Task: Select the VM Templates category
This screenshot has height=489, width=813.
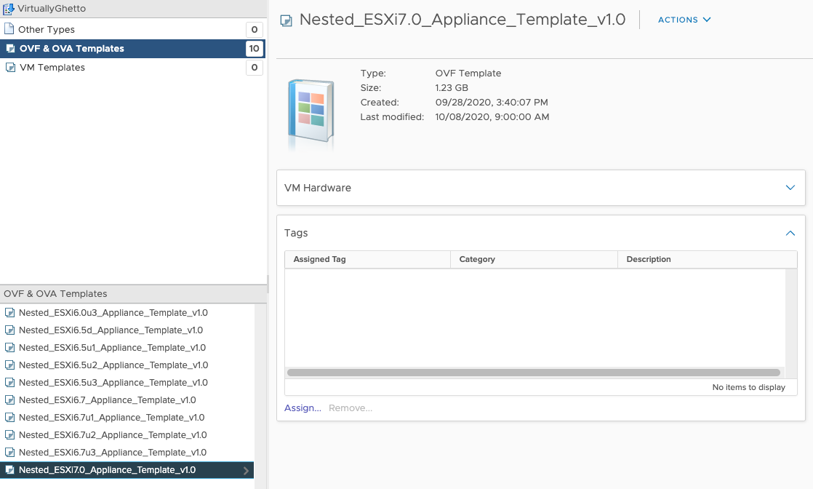Action: pyautogui.click(x=52, y=68)
